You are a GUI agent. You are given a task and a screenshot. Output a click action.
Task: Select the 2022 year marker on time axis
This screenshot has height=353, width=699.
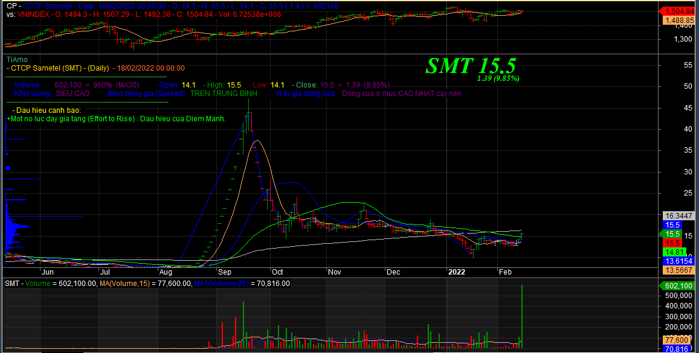(457, 272)
